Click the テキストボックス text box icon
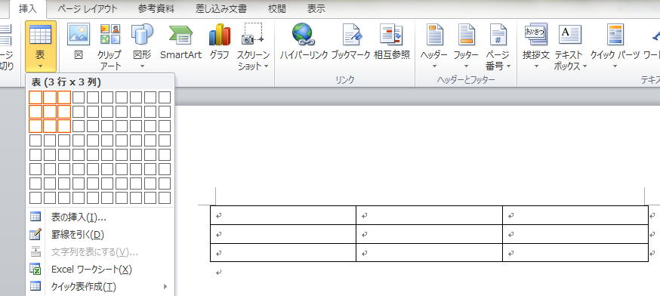 click(570, 46)
